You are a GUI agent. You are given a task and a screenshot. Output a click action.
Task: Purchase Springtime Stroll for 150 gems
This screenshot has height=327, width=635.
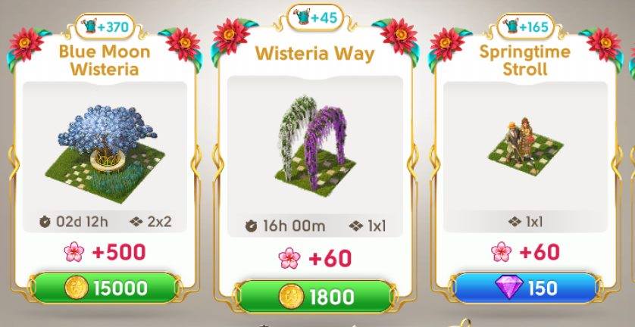click(x=526, y=288)
